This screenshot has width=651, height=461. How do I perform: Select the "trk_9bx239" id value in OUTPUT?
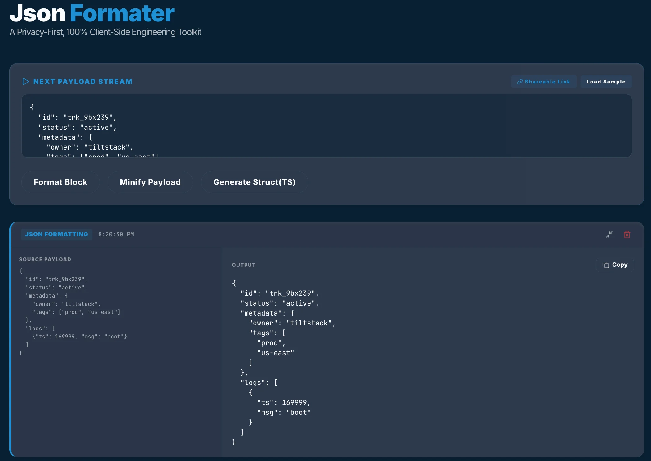click(291, 293)
